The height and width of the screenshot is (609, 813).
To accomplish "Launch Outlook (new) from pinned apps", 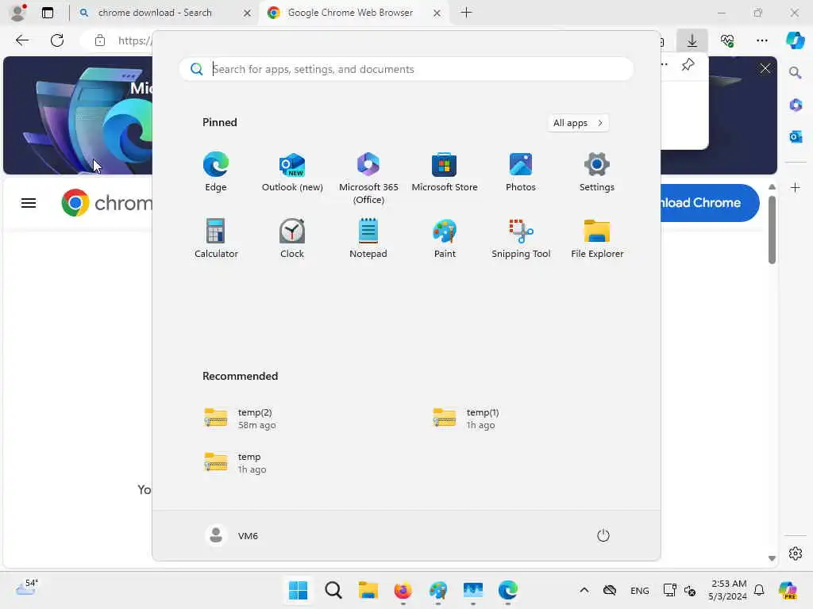I will pyautogui.click(x=292, y=172).
